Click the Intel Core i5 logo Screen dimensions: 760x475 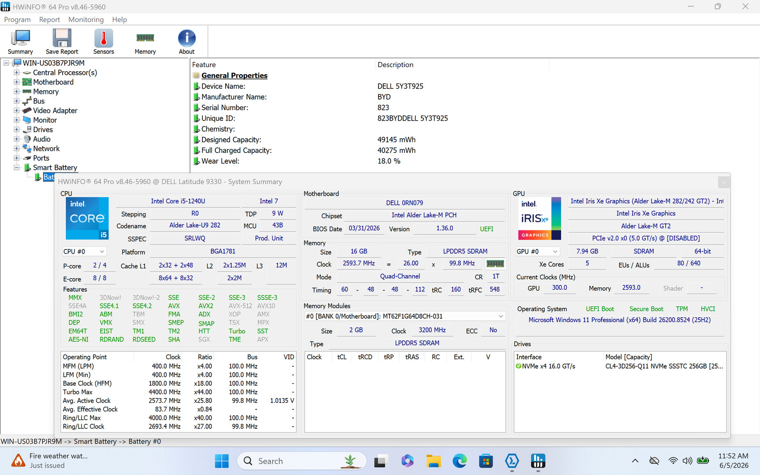tap(87, 218)
